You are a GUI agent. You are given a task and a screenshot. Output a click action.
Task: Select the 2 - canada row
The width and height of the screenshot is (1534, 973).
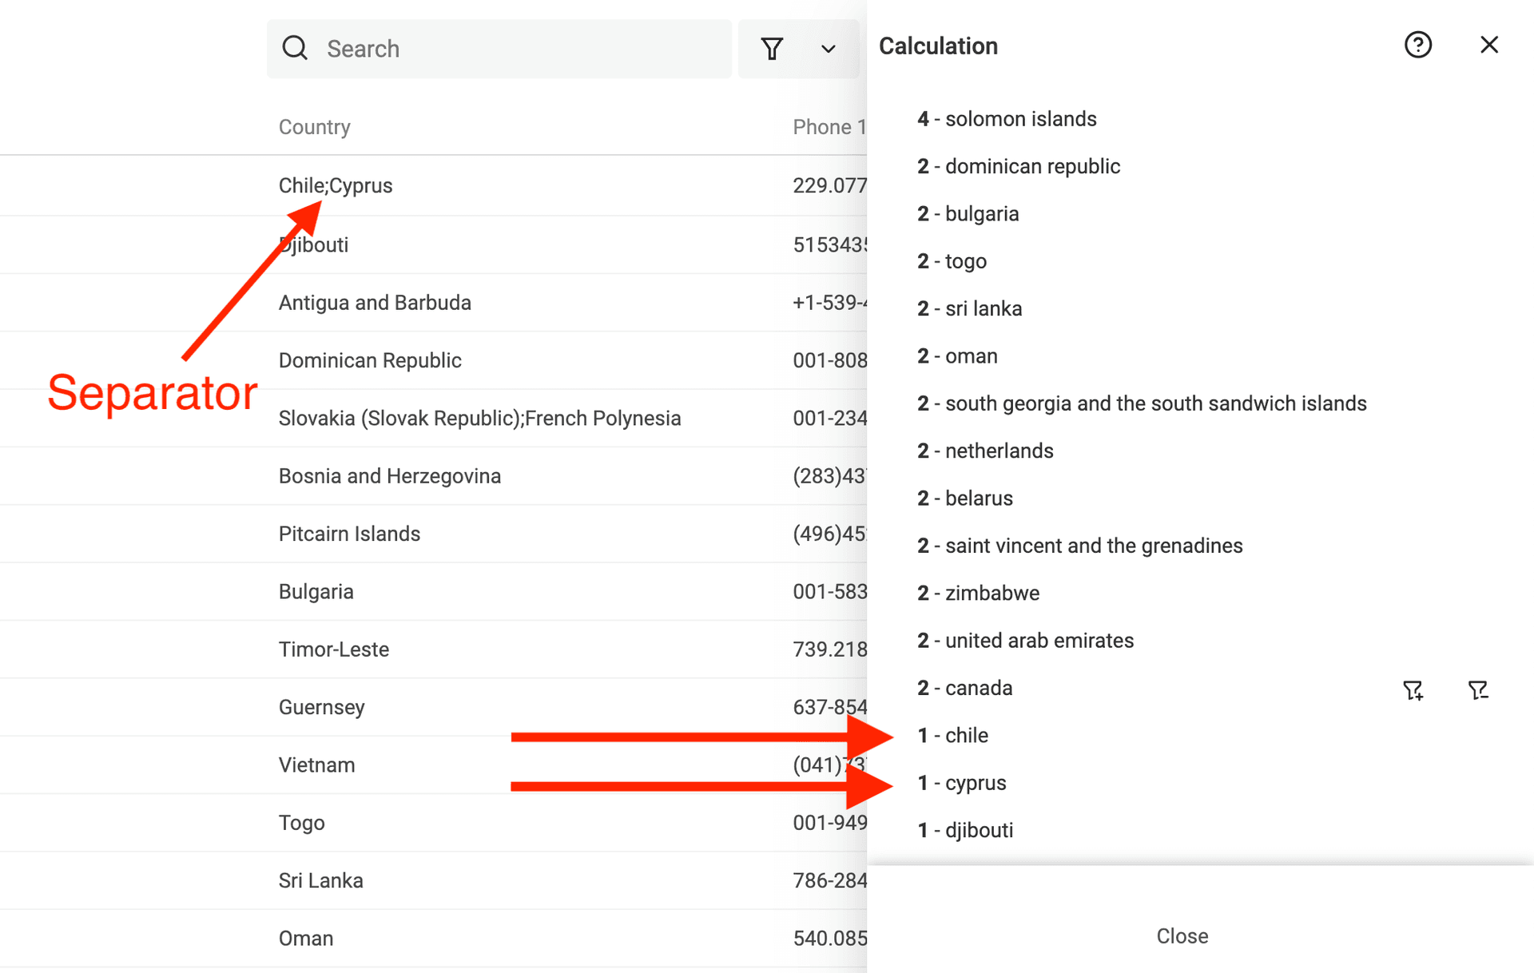[x=965, y=687]
